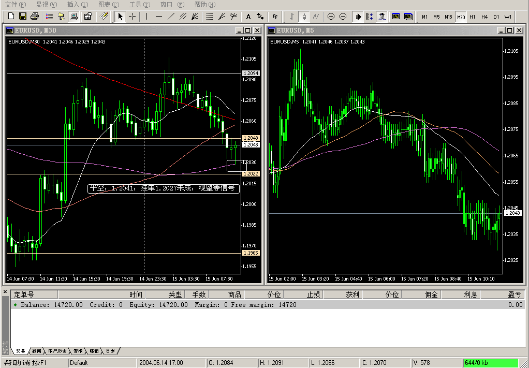Open the 帮助(H) menu
This screenshot has height=368, width=529.
coord(205,4)
